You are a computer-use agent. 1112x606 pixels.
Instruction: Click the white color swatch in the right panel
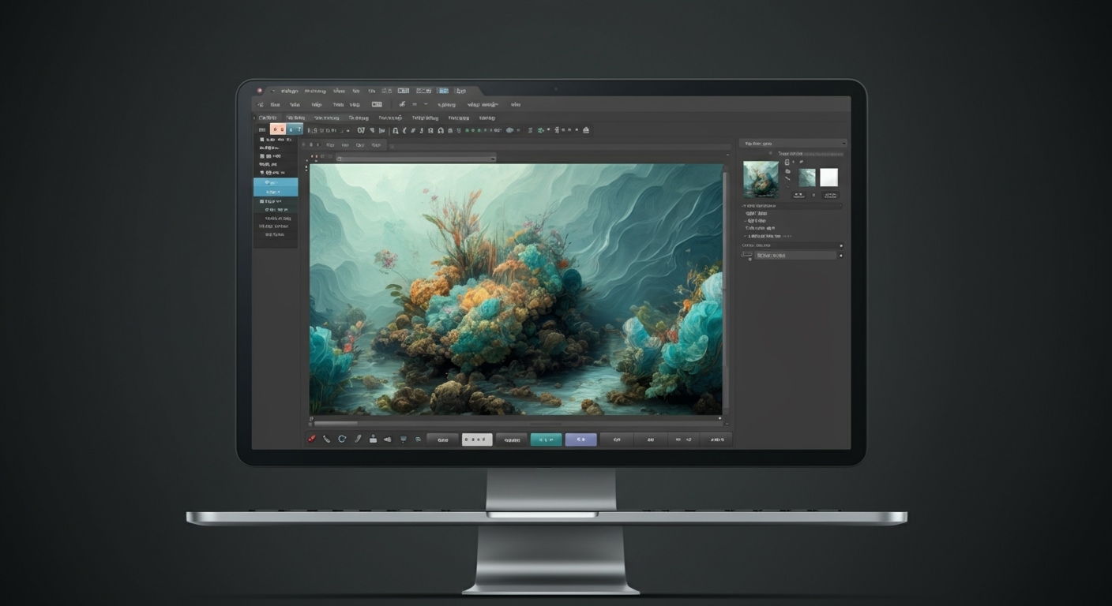[x=828, y=177]
